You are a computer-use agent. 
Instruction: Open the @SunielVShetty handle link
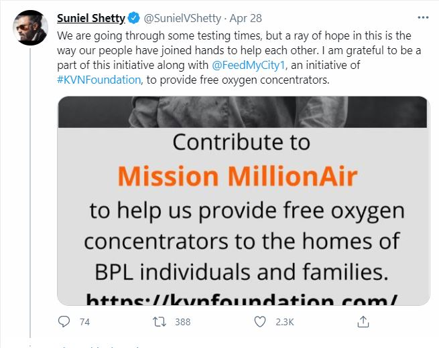[178, 18]
